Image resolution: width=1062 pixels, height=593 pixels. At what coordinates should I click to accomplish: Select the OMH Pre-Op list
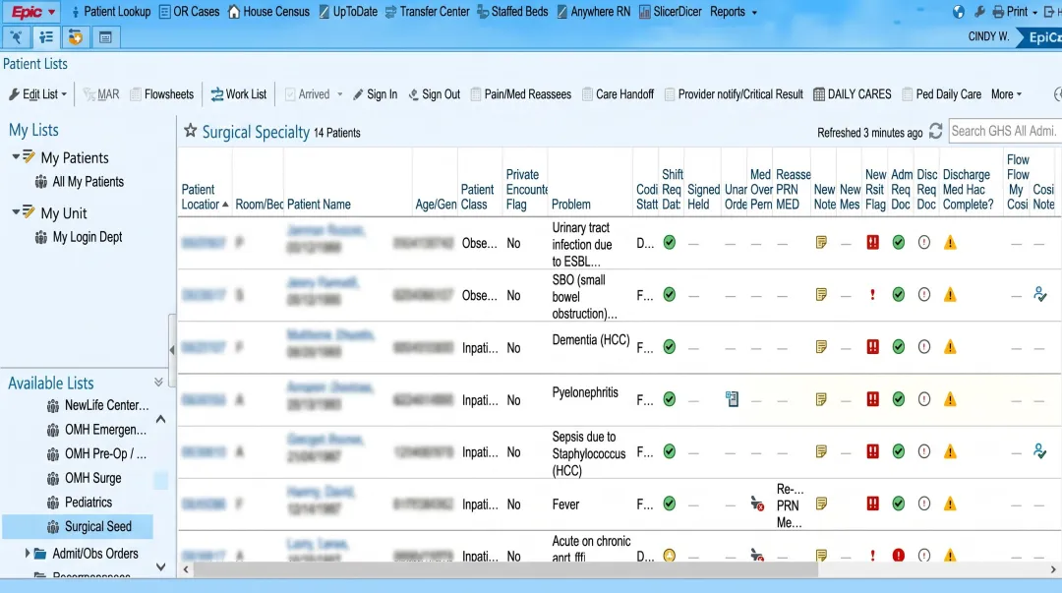96,454
